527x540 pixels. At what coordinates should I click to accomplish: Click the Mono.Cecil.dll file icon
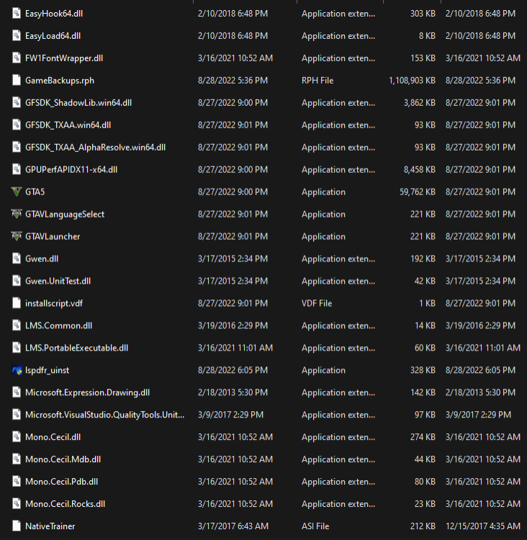point(17,437)
